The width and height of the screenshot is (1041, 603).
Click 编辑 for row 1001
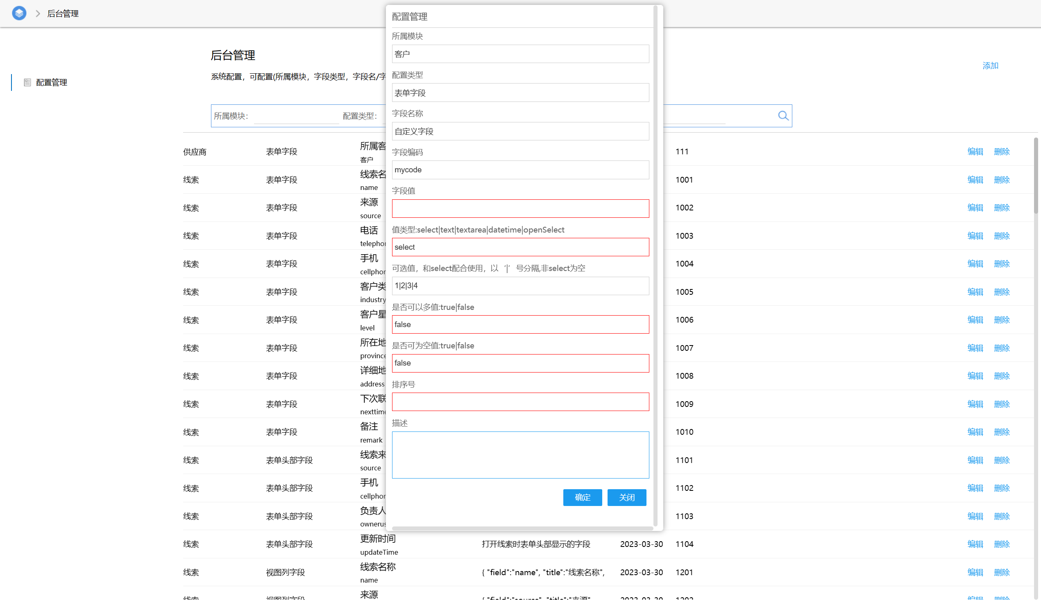pyautogui.click(x=975, y=180)
